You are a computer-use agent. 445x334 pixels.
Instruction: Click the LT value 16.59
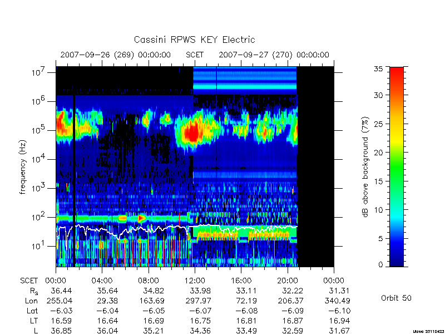(x=61, y=321)
